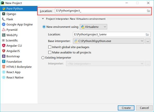Browse for project location folder icon
Image resolution: width=154 pixels, height=112 pixels.
pos(148,11)
